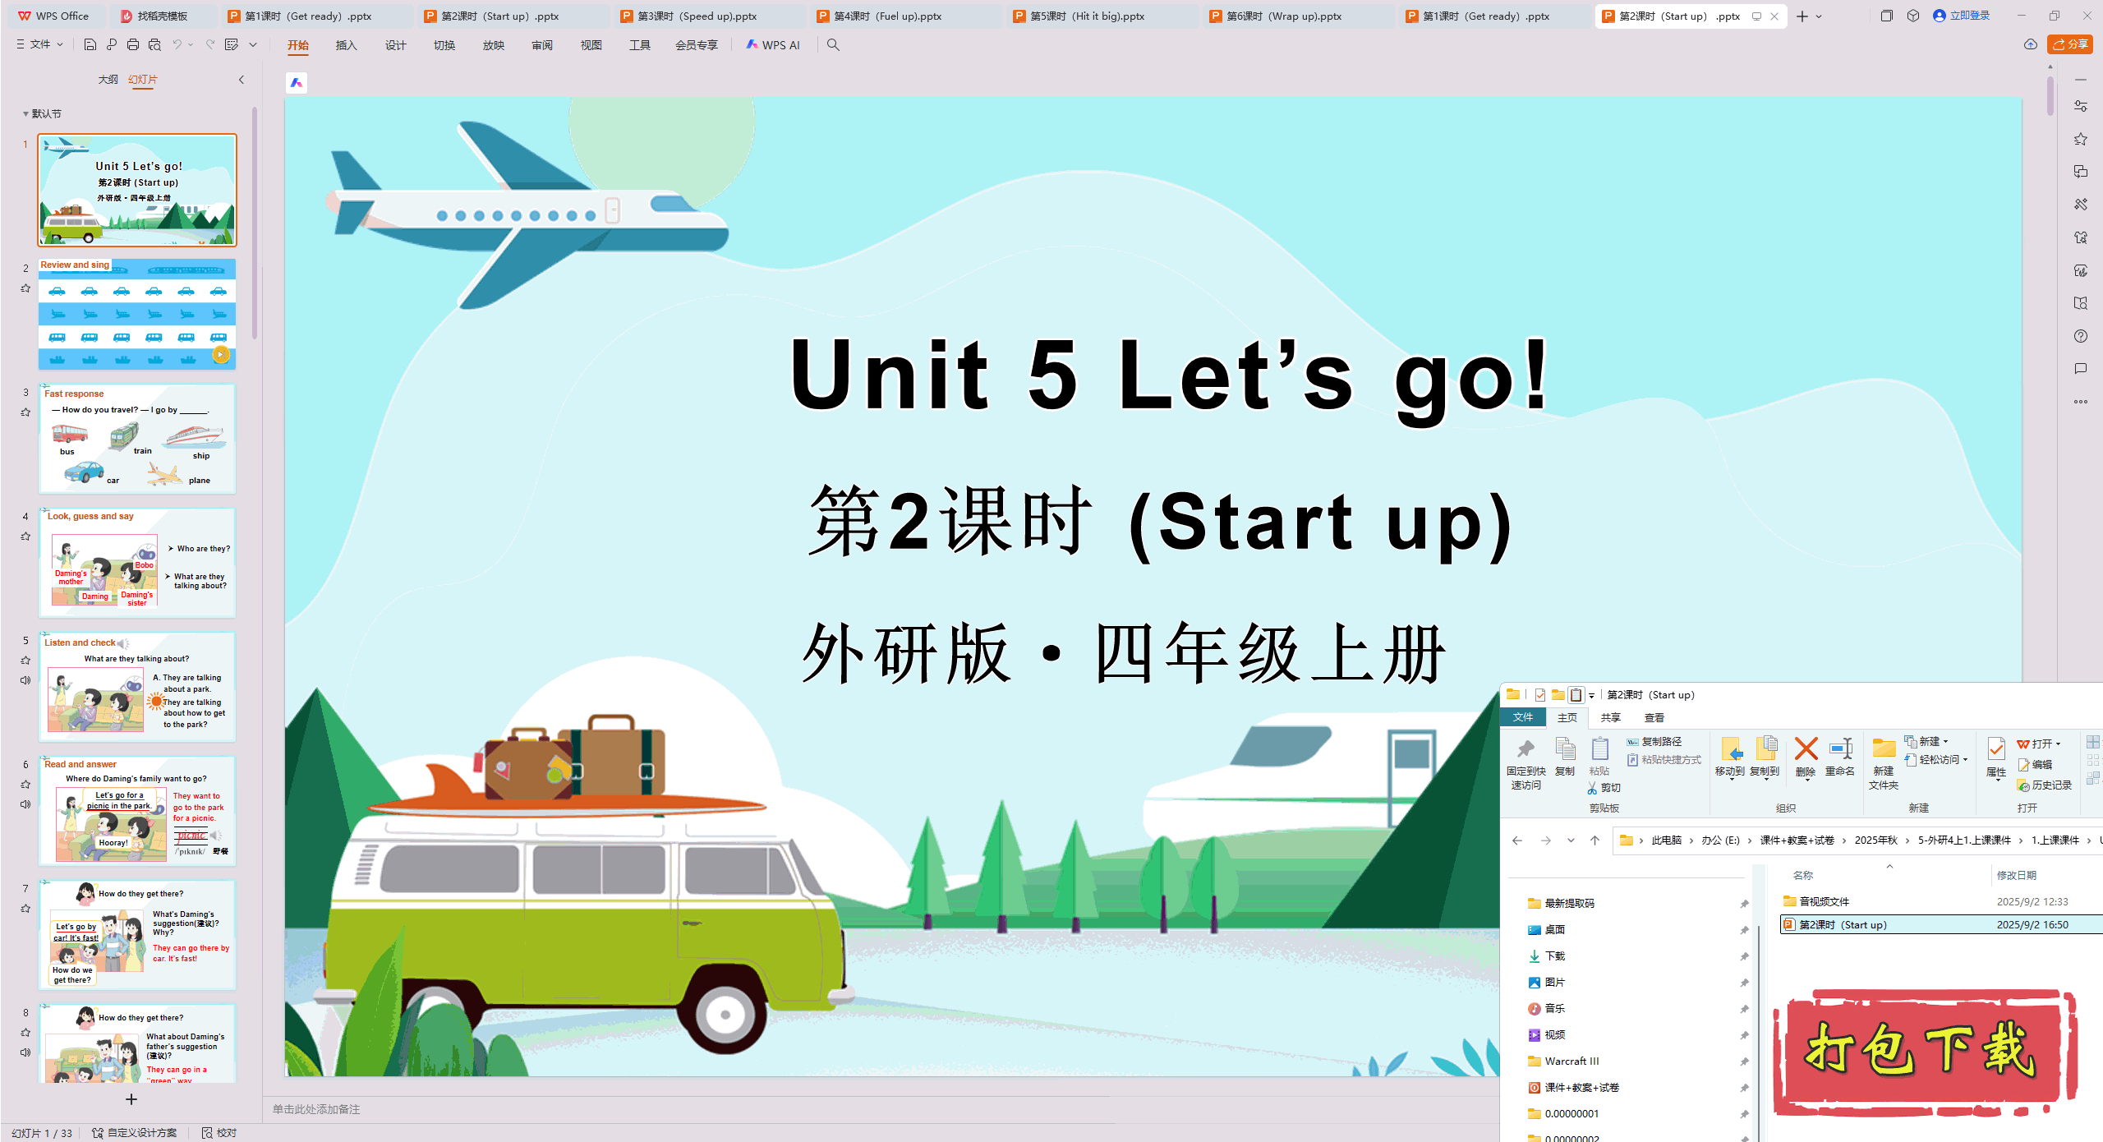Viewport: 2103px width, 1142px height.
Task: Click 校对 in the bottom status bar
Action: click(219, 1132)
